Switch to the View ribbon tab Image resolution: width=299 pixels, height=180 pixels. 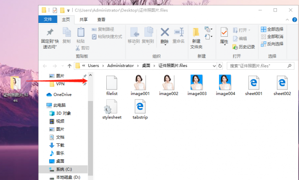[x=101, y=19]
